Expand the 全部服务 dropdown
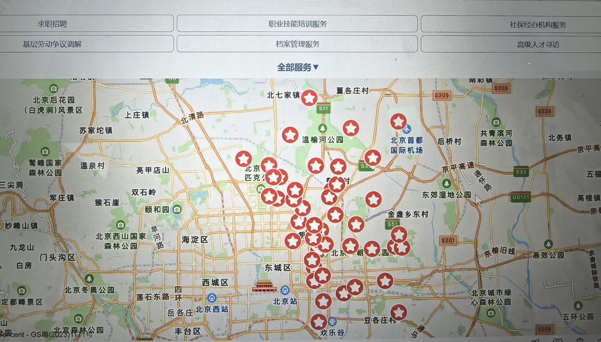This screenshot has height=342, width=601. click(298, 67)
